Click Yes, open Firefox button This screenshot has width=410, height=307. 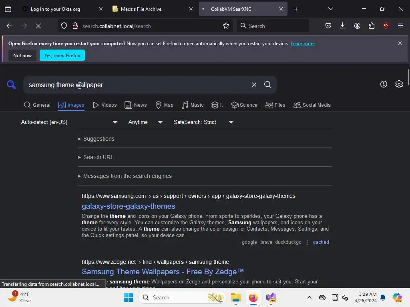[x=62, y=55]
